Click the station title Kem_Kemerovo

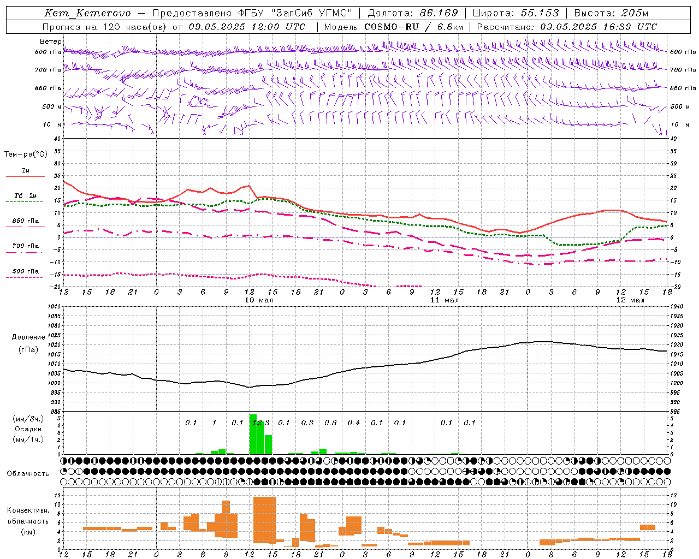coord(87,13)
